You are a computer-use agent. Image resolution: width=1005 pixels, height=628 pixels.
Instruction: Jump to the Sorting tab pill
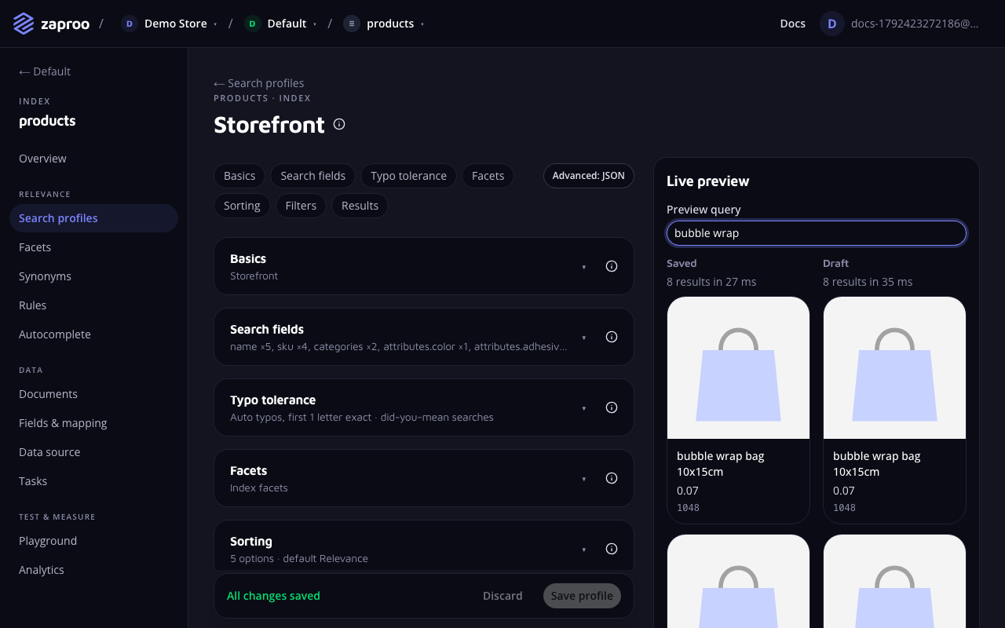(x=242, y=206)
